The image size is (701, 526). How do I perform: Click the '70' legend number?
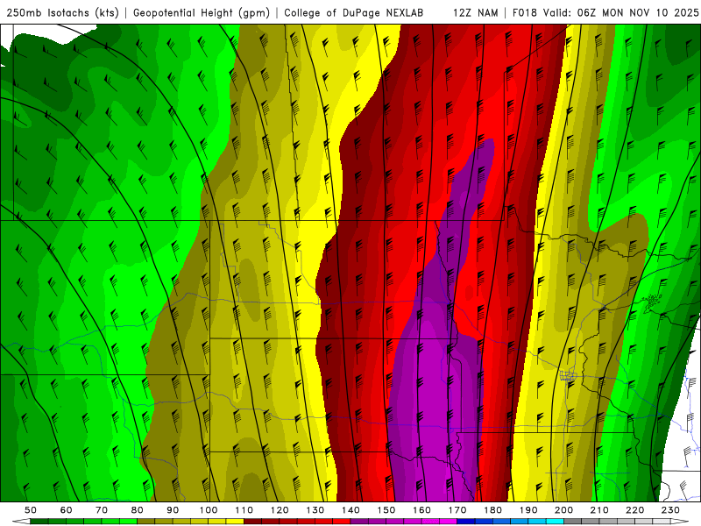click(102, 510)
